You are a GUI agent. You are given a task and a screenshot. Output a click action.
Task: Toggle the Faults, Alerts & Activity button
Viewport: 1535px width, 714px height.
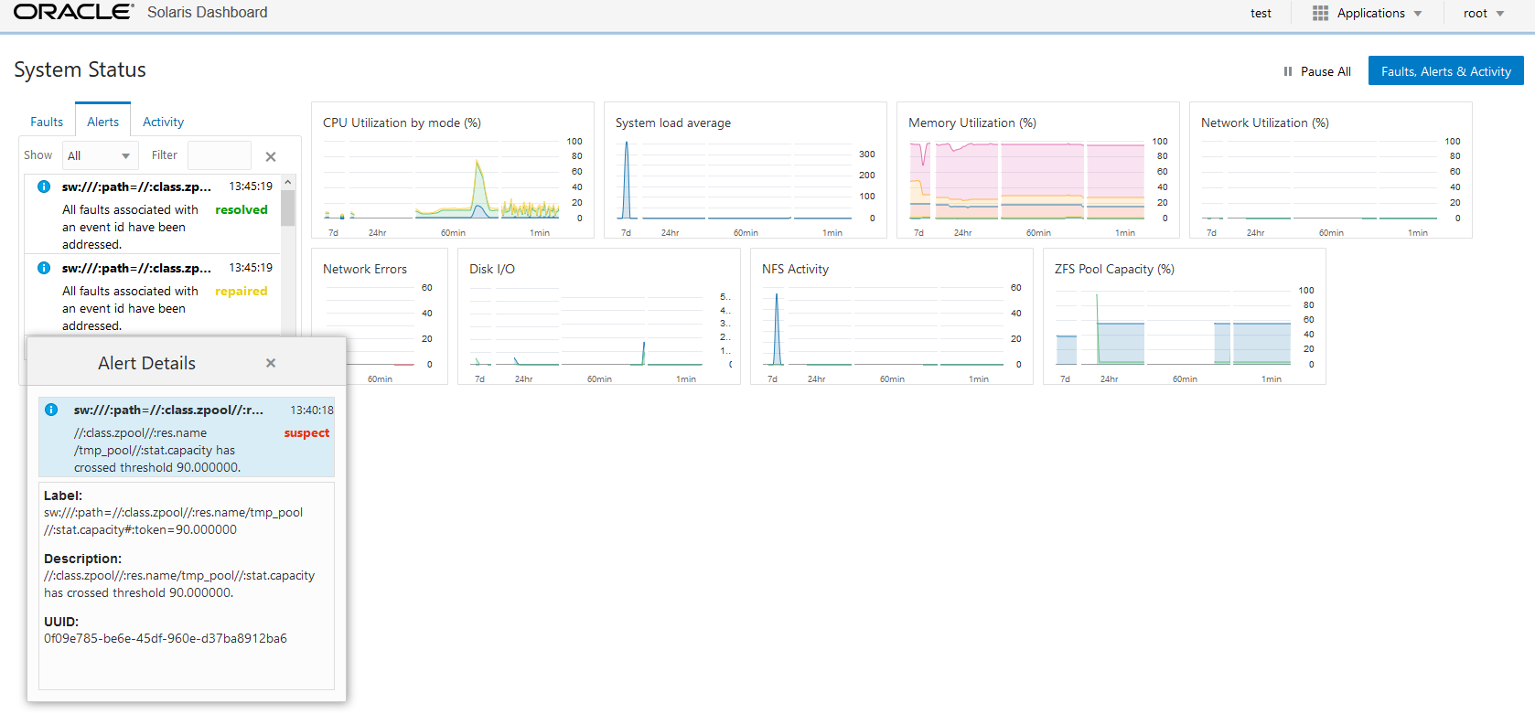1445,71
